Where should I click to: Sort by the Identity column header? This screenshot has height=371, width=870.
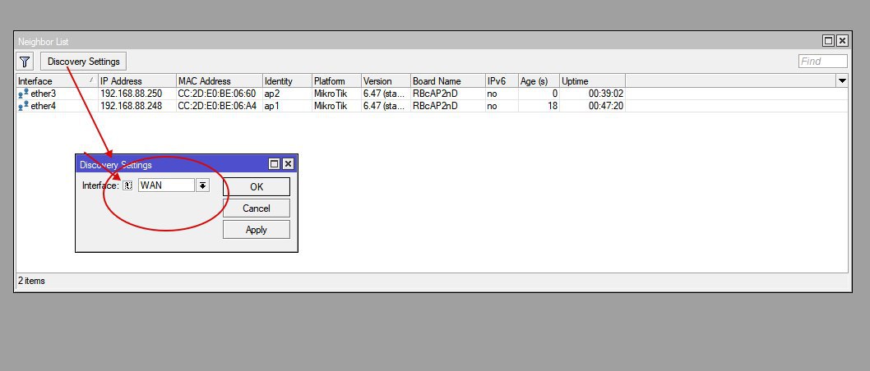point(287,80)
